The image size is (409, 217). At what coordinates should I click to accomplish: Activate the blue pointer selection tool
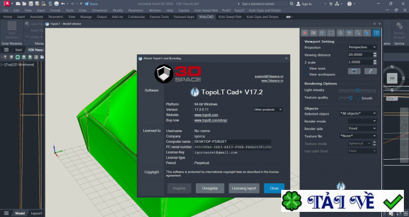[x=367, y=33]
